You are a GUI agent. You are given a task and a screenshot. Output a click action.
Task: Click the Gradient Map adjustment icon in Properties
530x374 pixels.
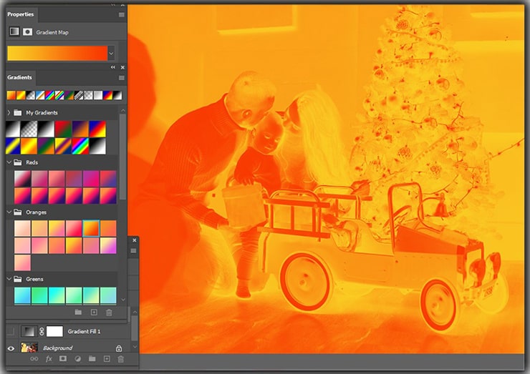click(14, 31)
